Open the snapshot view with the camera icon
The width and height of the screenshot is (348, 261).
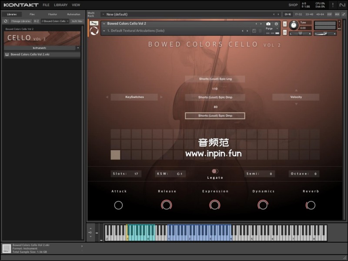268,24
